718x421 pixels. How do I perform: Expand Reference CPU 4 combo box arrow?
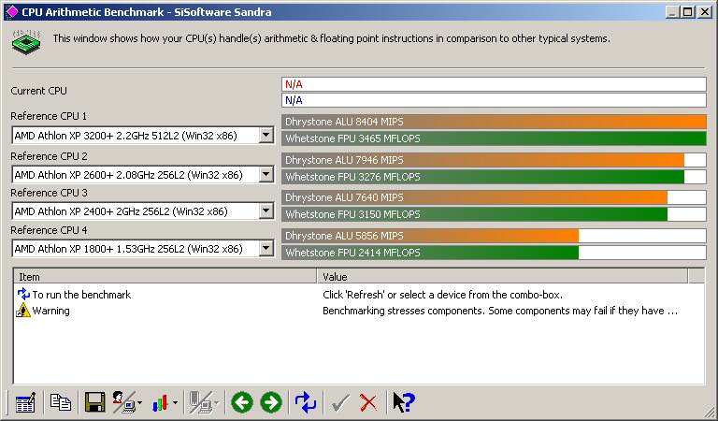266,248
